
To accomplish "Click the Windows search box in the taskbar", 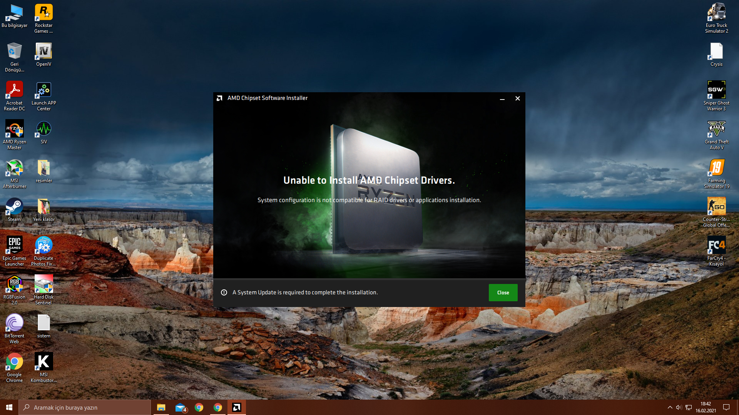I will click(x=85, y=407).
